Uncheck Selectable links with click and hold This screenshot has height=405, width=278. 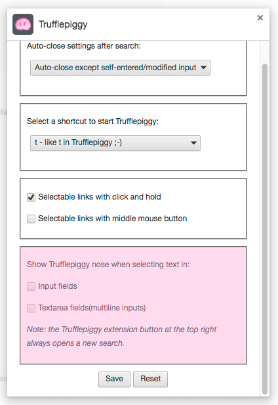coord(31,197)
